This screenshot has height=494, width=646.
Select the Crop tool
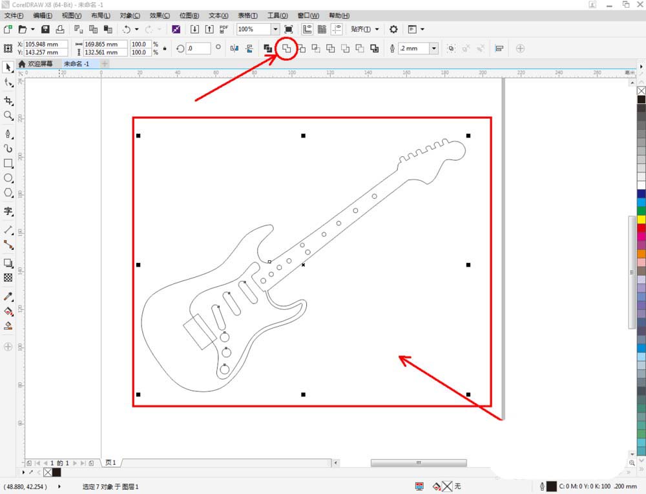click(x=8, y=101)
